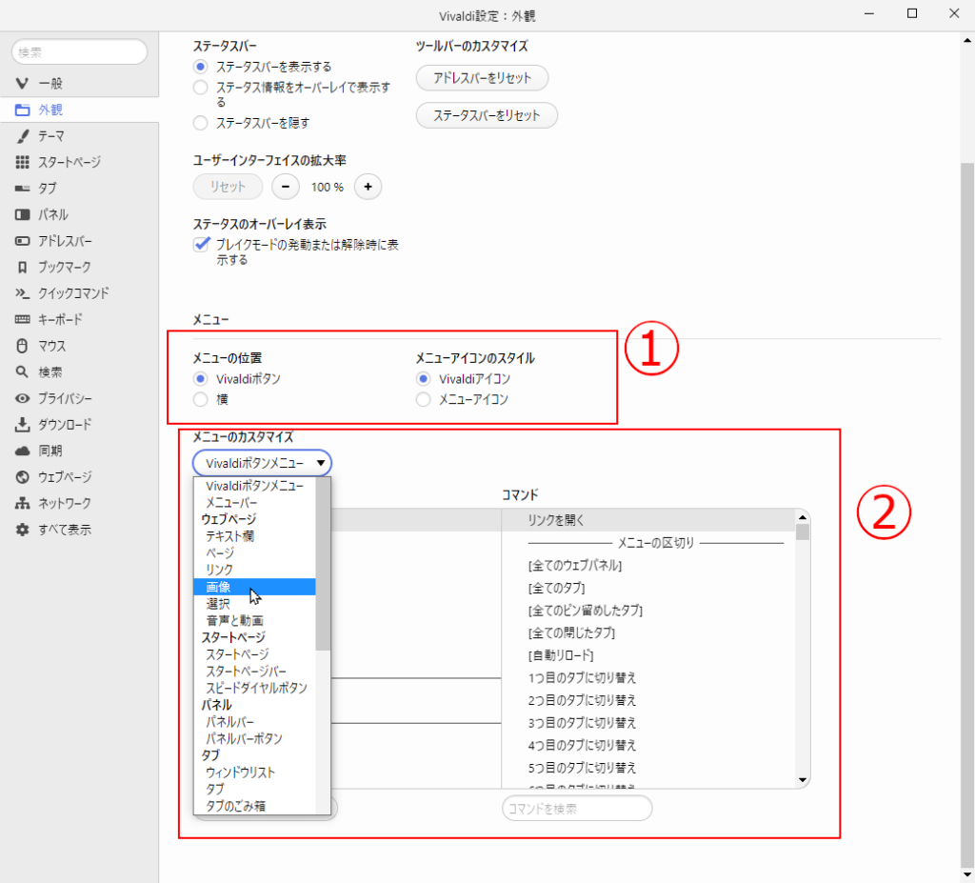This screenshot has height=883, width=975.
Task: Choose タブのごみ箱 option in list
Action: [x=255, y=806]
